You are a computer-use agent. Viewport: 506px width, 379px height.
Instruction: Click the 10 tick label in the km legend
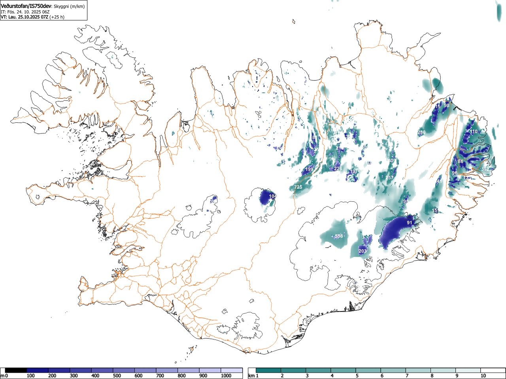coord(483,376)
